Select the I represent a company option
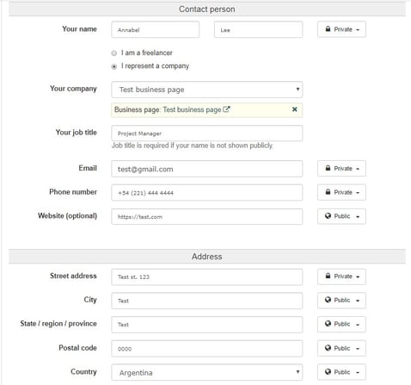This screenshot has width=411, height=385. tap(114, 66)
